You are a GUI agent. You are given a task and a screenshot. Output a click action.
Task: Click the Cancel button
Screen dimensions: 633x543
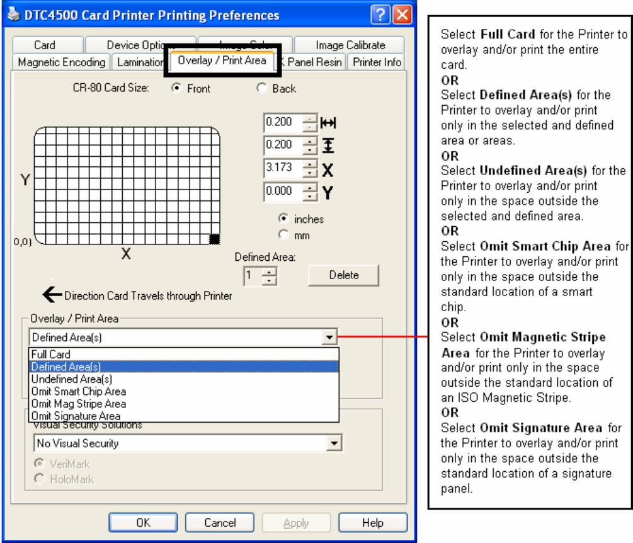pos(220,522)
